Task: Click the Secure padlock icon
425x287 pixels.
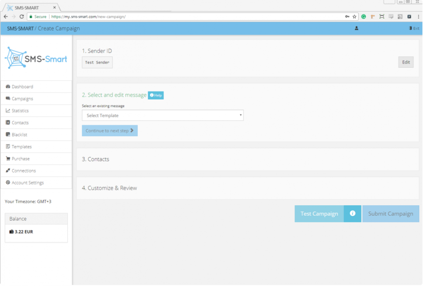Action: click(31, 17)
